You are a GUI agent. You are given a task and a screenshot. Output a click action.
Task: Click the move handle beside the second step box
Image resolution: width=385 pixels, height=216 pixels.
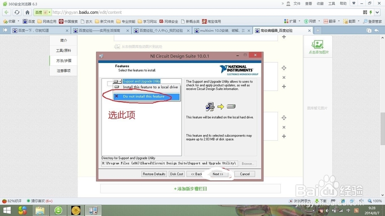[x=284, y=68]
